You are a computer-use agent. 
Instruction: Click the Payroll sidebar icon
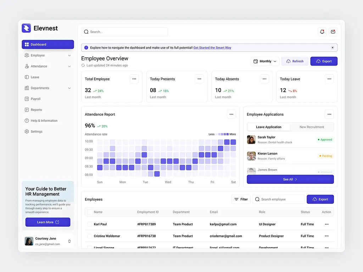[27, 99]
